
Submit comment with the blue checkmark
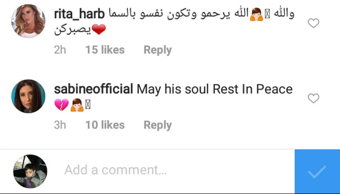coord(317,171)
